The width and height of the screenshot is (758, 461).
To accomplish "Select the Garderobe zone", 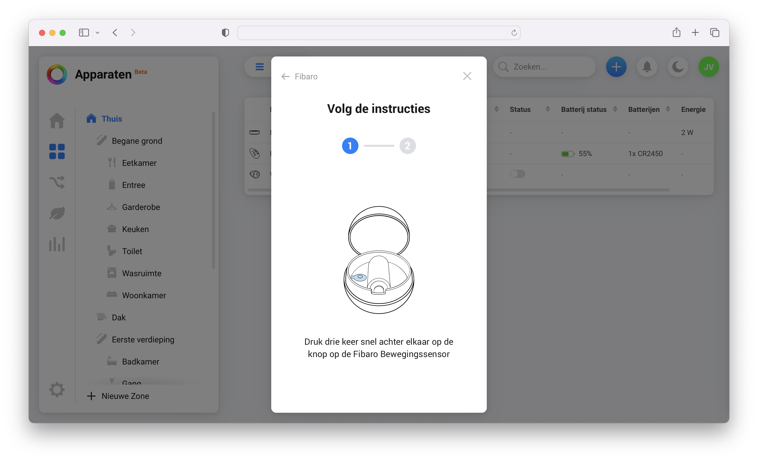I will [x=133, y=207].
